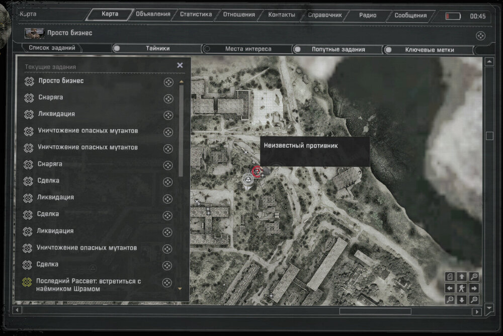The height and width of the screenshot is (336, 503).
Task: Pan the map up with arrow button
Action: 462,277
